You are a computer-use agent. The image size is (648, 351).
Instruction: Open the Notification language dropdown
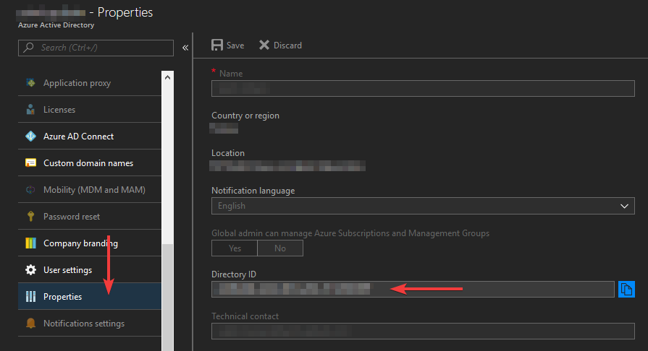coord(423,206)
